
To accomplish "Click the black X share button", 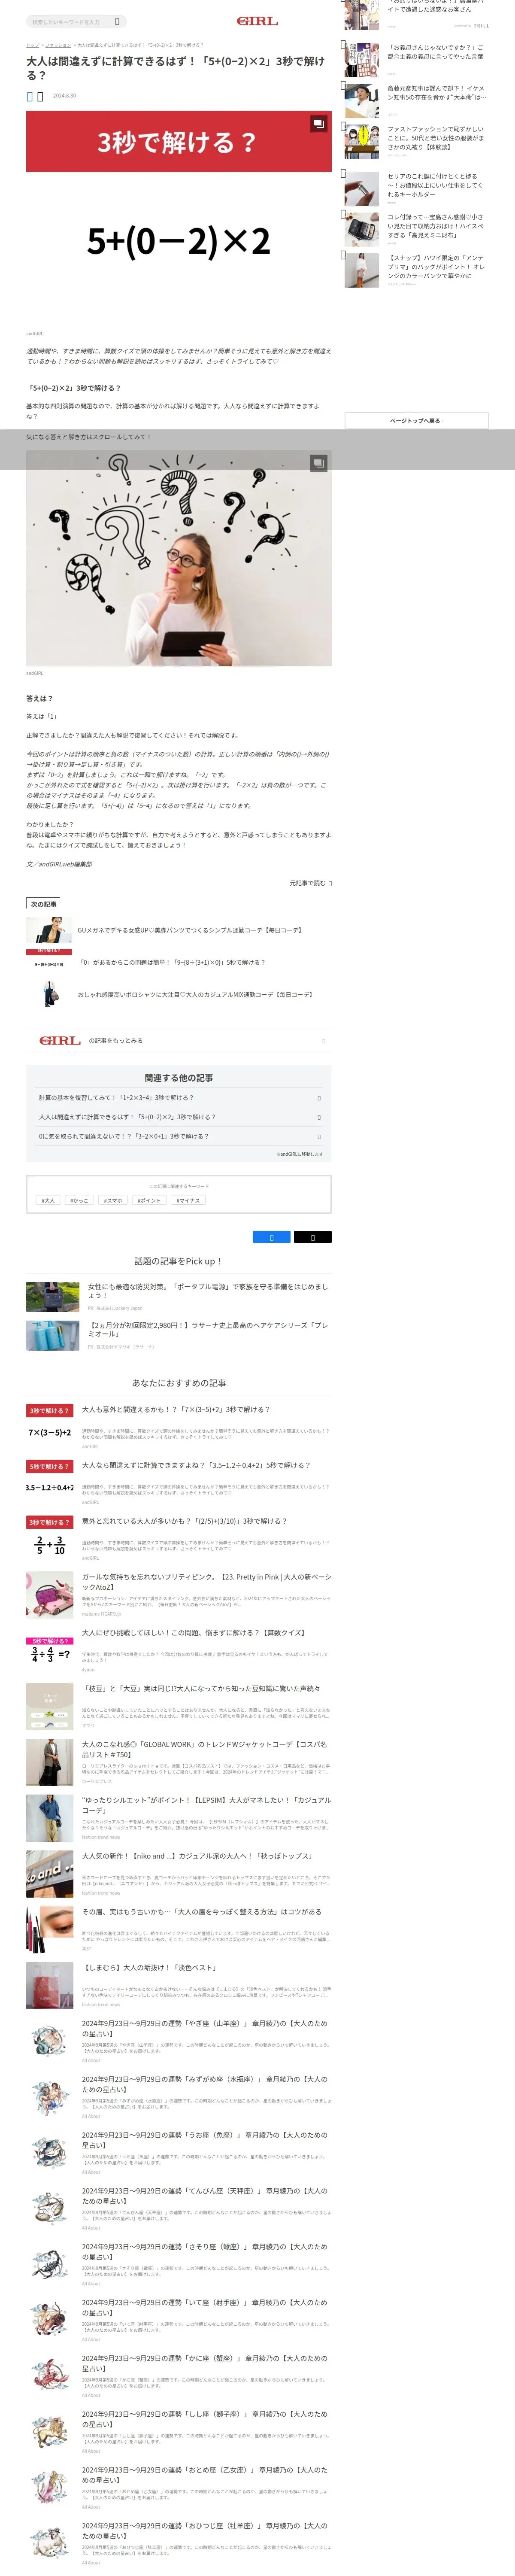I will (313, 1237).
